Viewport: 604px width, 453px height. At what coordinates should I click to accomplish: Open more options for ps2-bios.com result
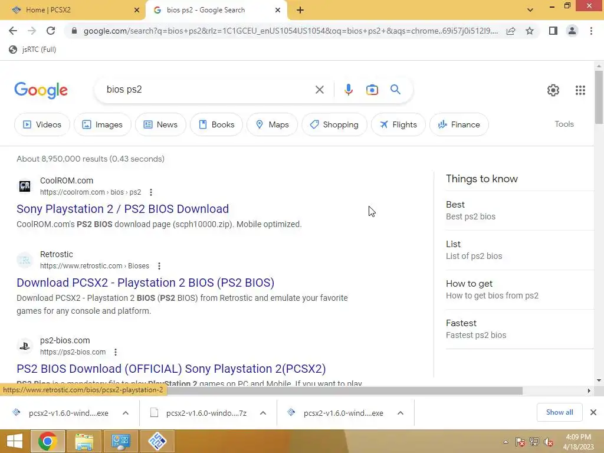tap(116, 352)
